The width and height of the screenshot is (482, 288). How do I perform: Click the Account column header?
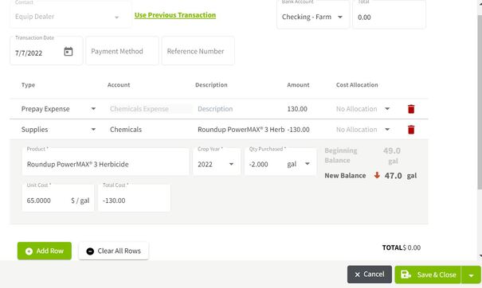coord(119,85)
